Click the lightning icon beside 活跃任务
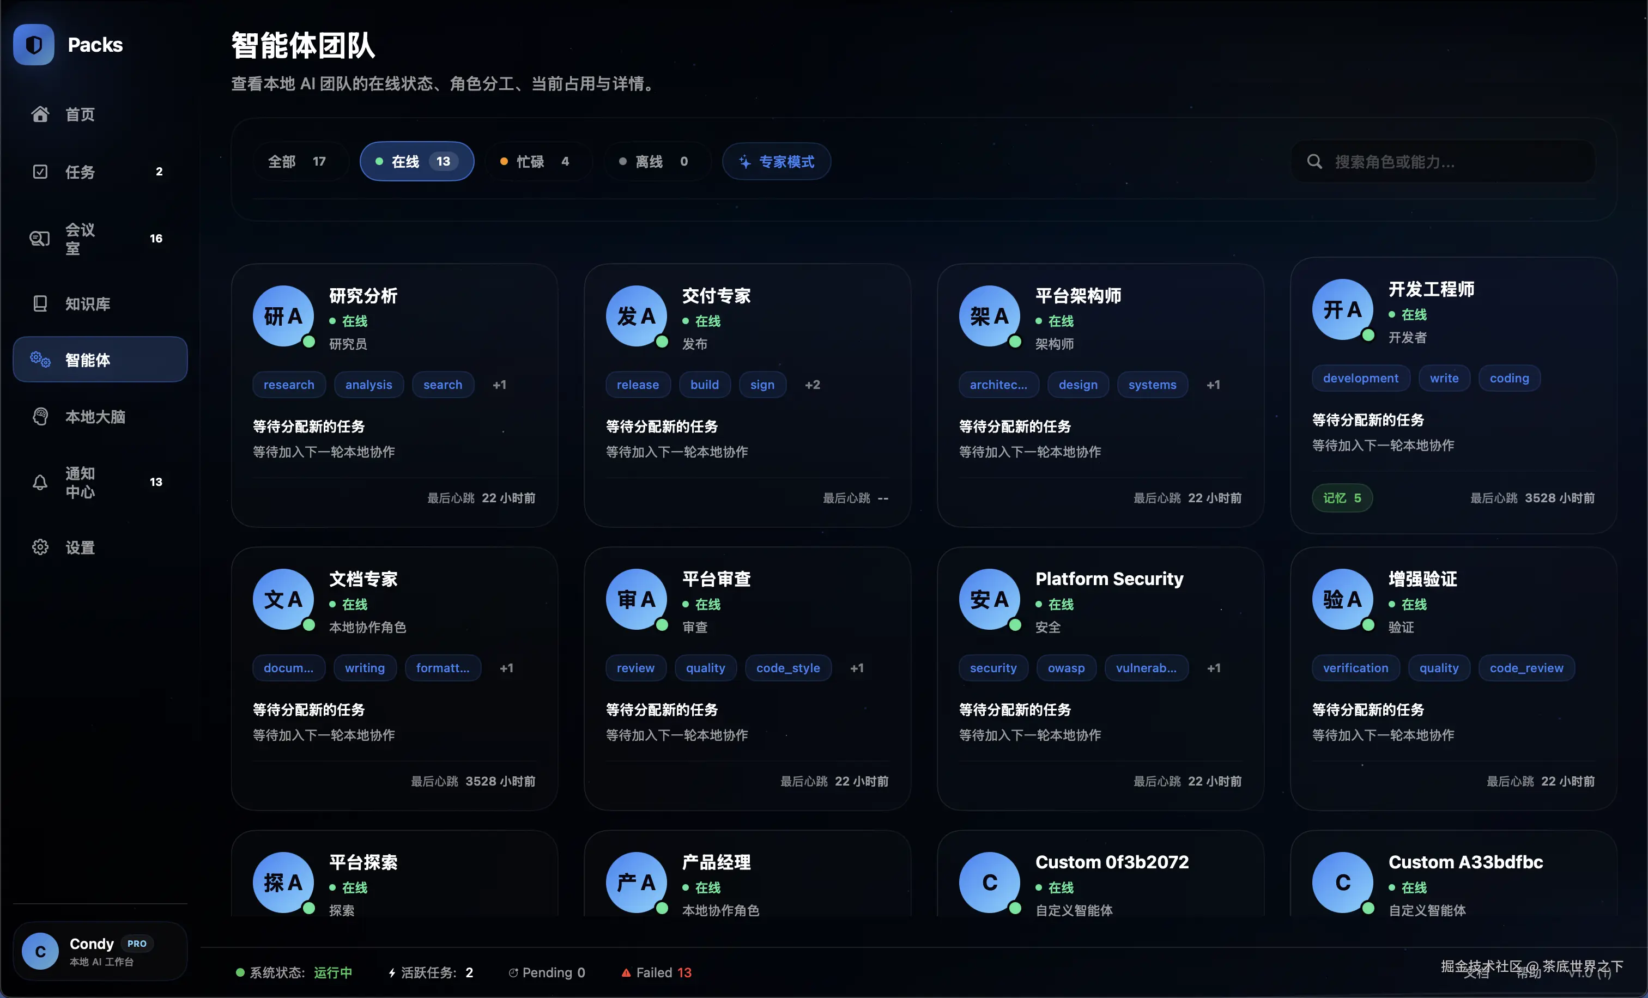 point(392,972)
